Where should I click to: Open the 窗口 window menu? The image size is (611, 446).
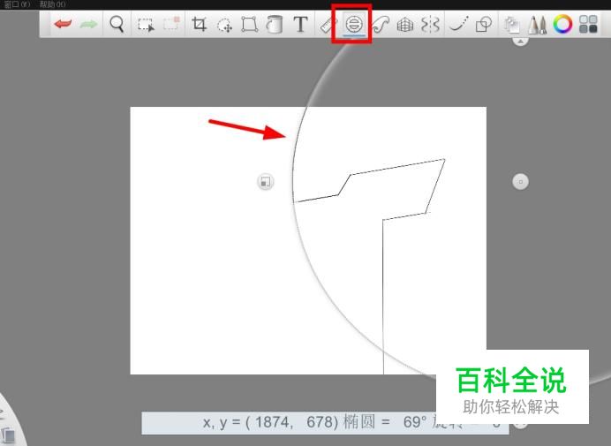click(x=17, y=4)
